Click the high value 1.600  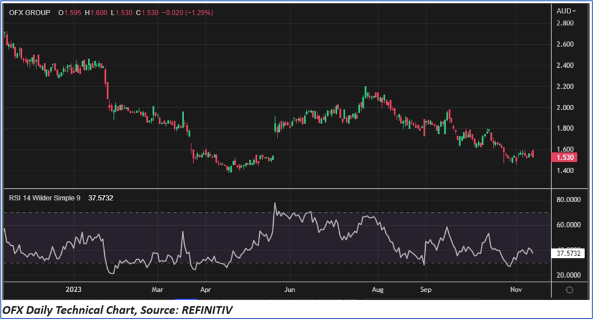(99, 13)
